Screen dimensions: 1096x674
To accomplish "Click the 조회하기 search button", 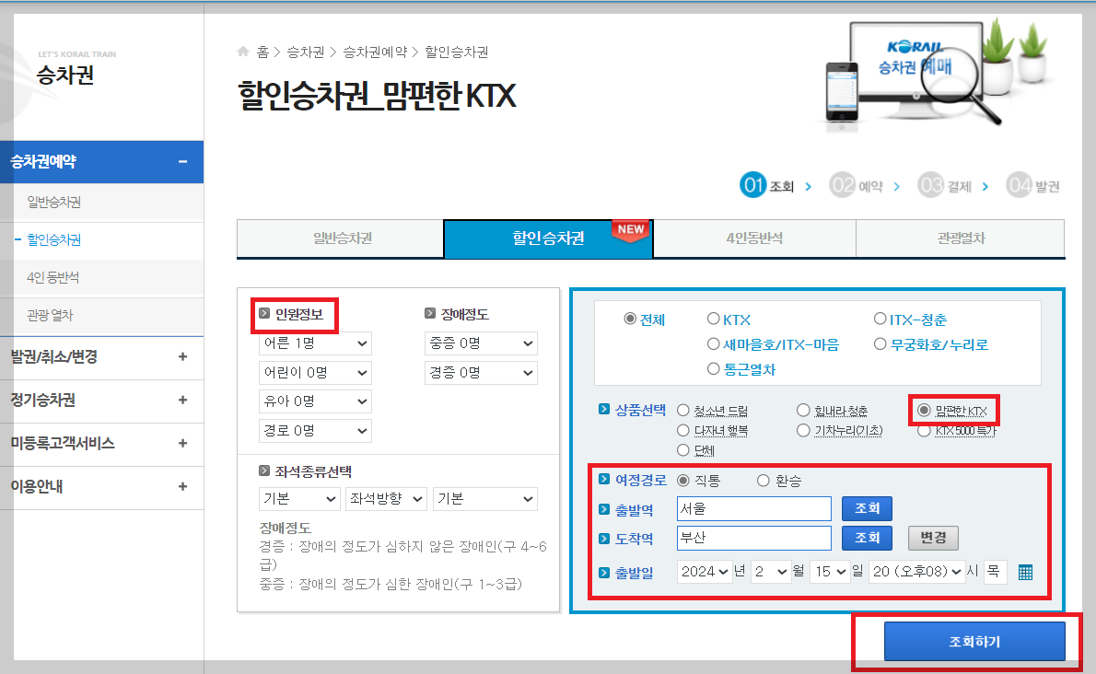I will point(974,641).
